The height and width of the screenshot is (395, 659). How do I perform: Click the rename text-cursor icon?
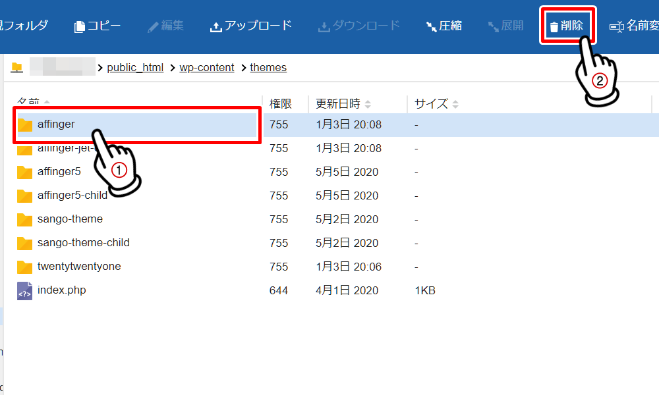617,27
